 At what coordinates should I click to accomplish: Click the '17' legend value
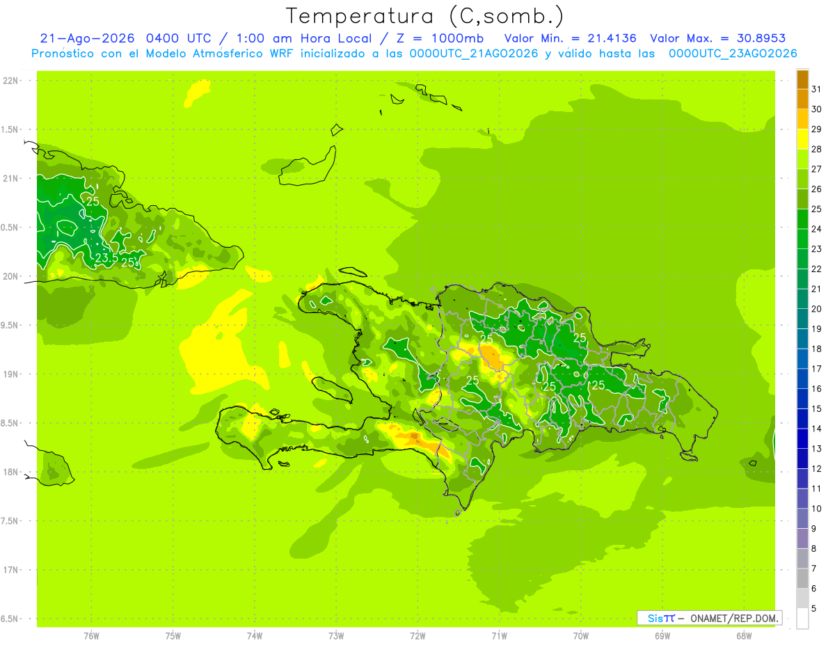click(817, 369)
